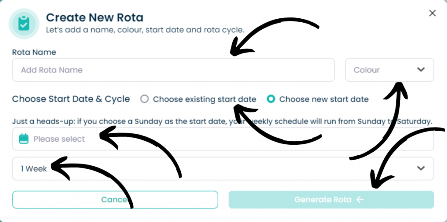Screen dimensions: 447x222
Task: Expand the 1 Week cycle dropdown
Action: pos(223,168)
